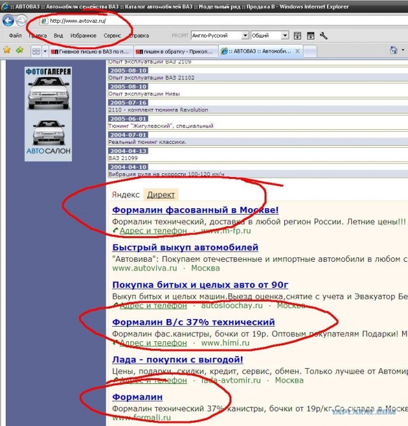Click autosloochay.ru ad address

coord(232,306)
